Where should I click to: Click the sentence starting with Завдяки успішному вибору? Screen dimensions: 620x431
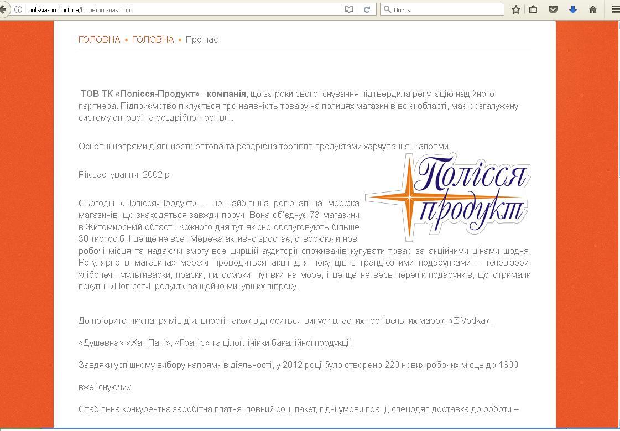(x=298, y=365)
